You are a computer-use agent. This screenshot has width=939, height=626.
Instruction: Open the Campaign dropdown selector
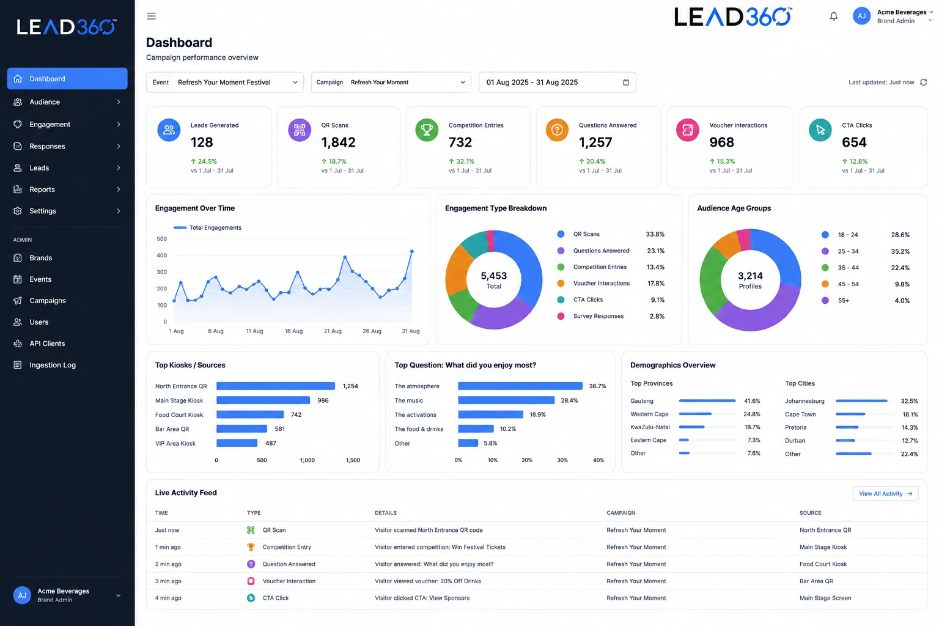(391, 83)
